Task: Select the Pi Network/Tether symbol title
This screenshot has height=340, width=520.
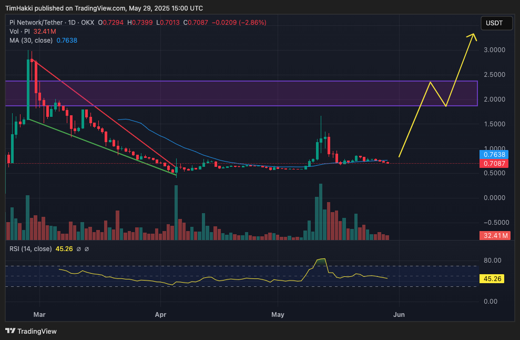Action: [x=44, y=23]
